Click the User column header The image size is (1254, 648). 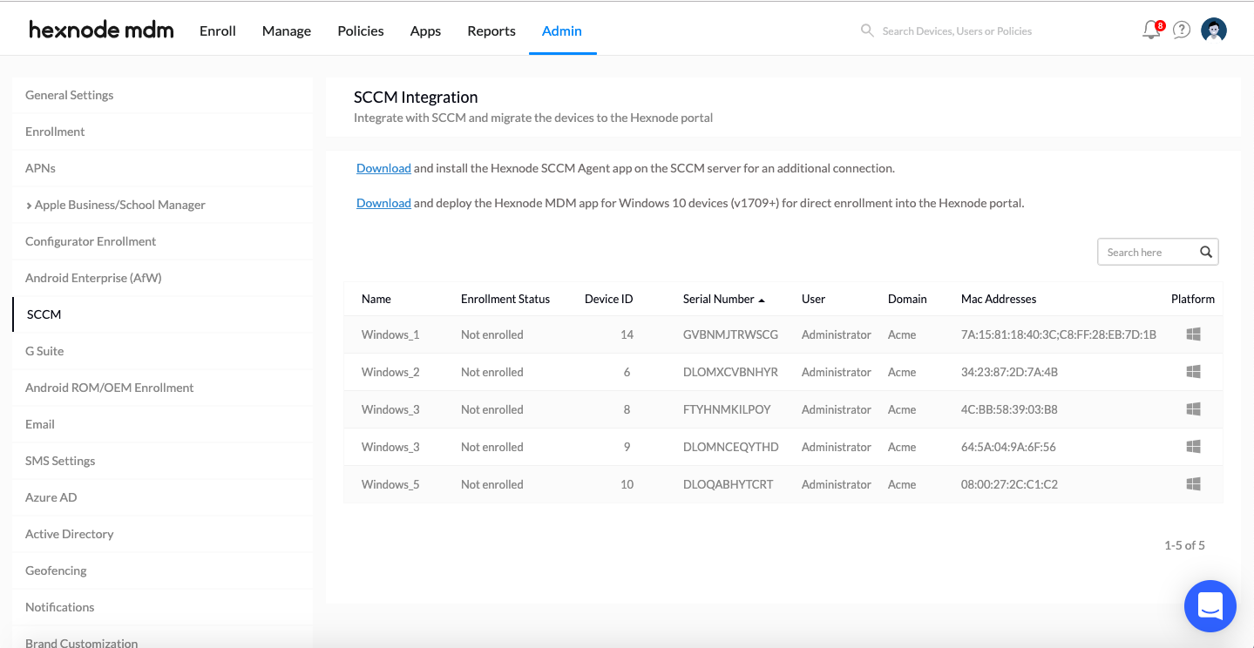813,299
